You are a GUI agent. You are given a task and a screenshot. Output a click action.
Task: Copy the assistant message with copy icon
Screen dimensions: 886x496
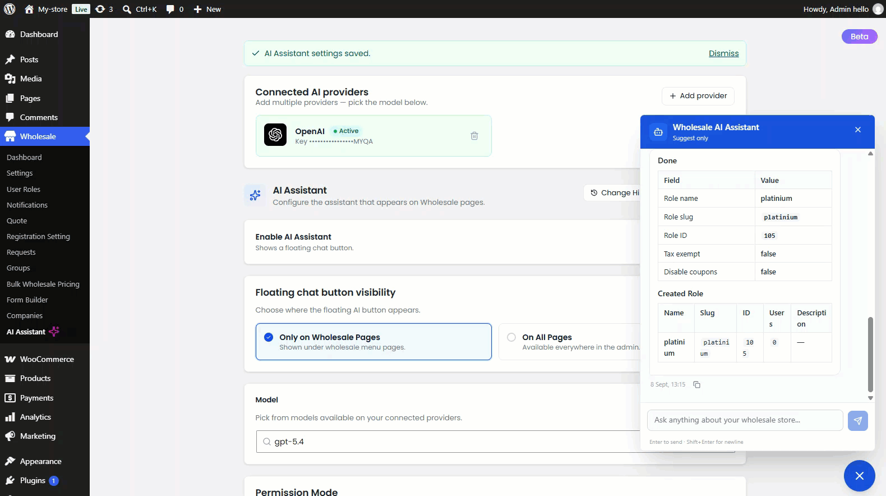pos(696,384)
